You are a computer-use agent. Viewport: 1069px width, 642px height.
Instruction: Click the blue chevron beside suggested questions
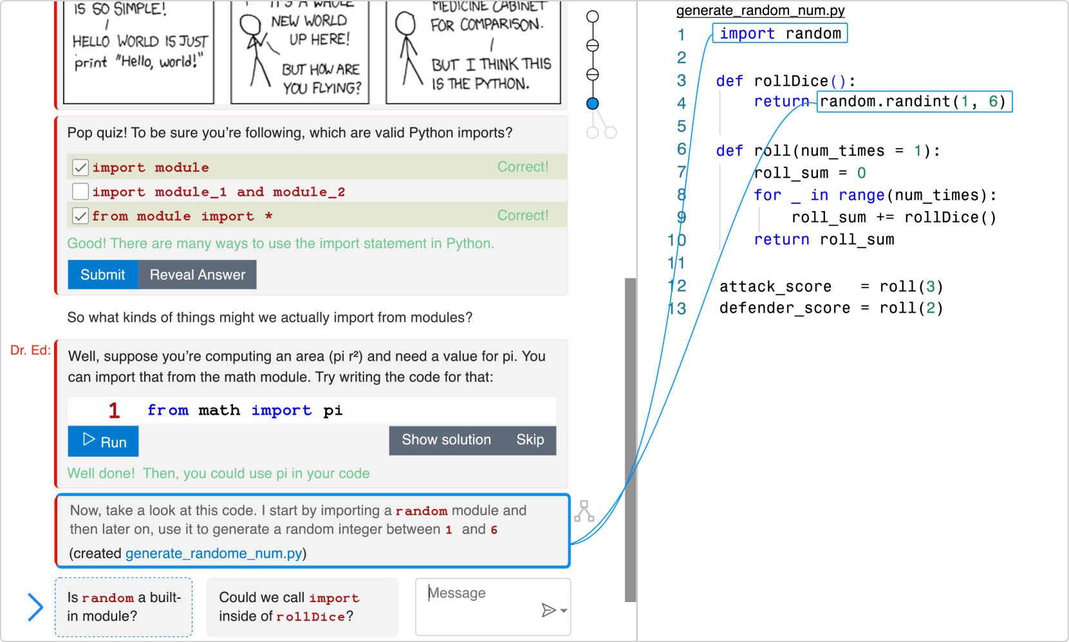pyautogui.click(x=35, y=607)
